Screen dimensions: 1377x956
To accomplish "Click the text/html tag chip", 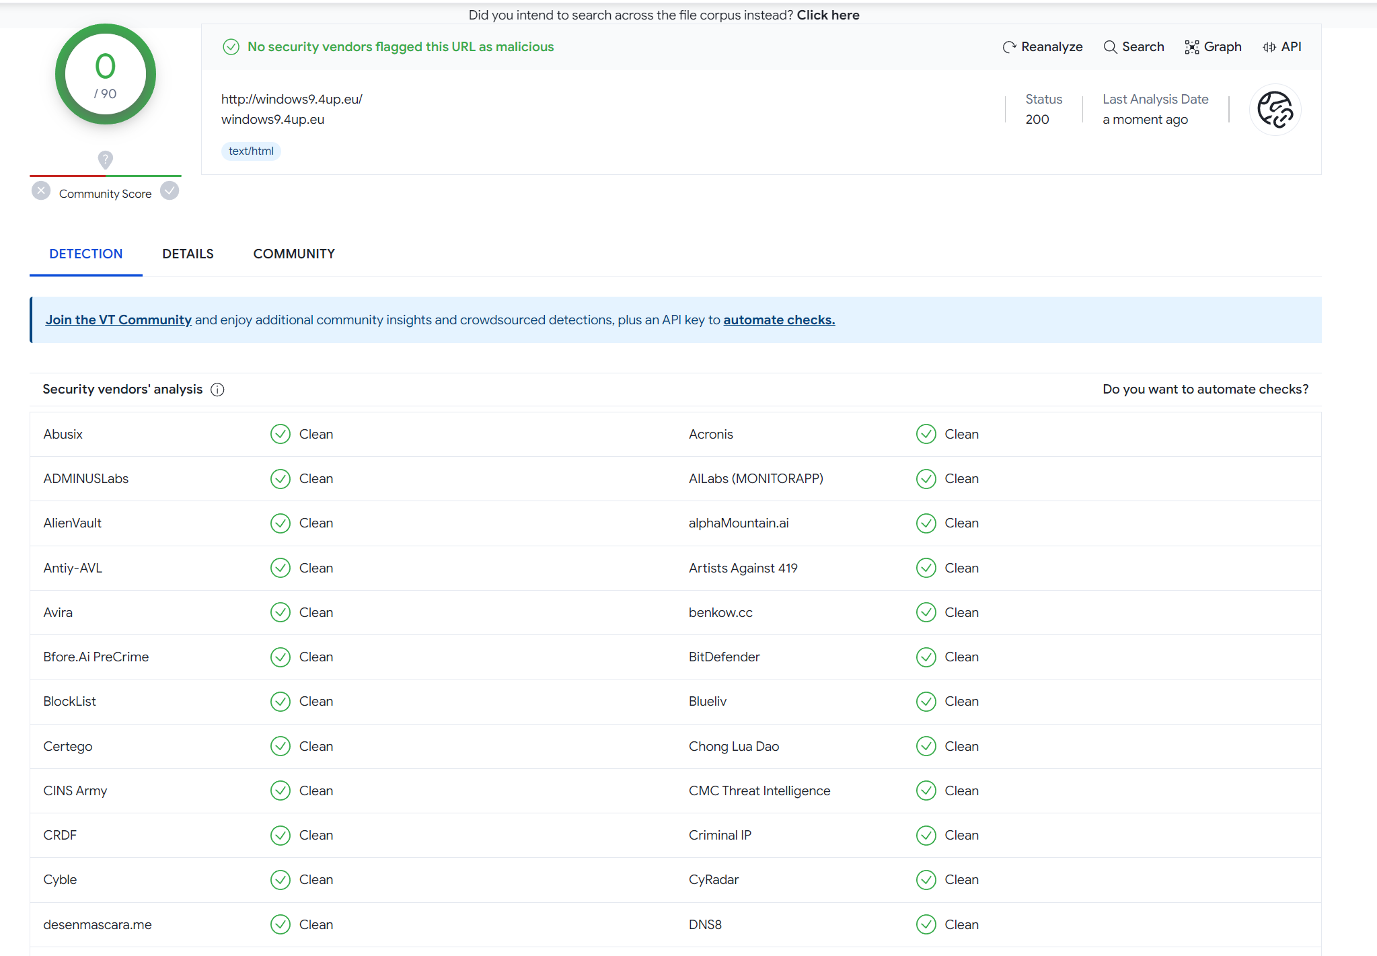I will (x=251, y=151).
